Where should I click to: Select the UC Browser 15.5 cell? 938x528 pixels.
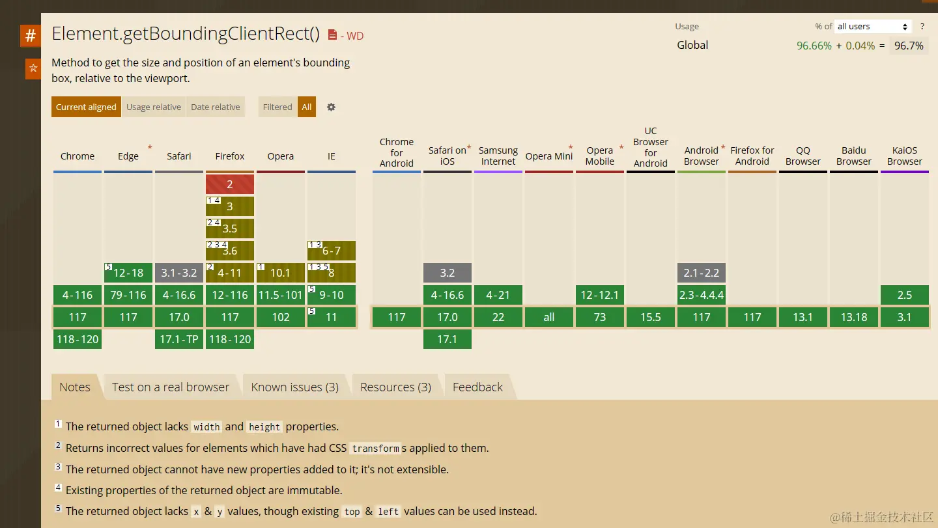tap(651, 317)
